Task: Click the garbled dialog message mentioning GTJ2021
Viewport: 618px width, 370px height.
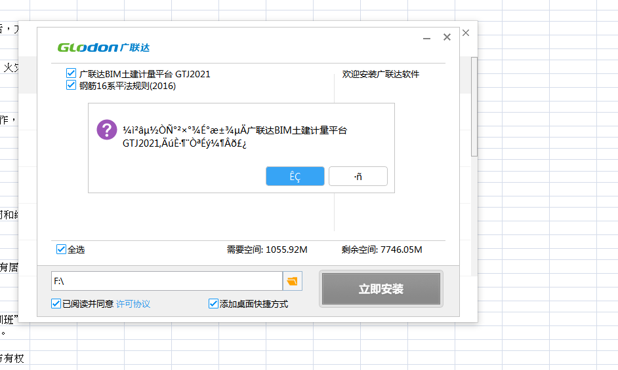Action: [235, 137]
